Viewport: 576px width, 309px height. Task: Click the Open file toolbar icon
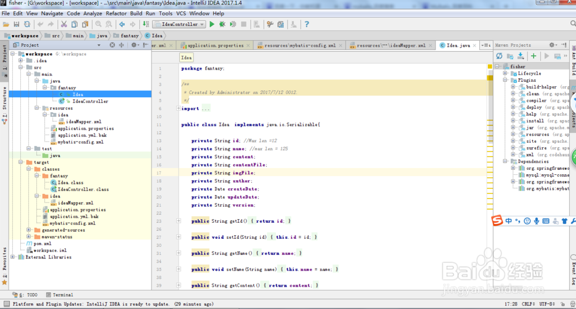pyautogui.click(x=6, y=25)
